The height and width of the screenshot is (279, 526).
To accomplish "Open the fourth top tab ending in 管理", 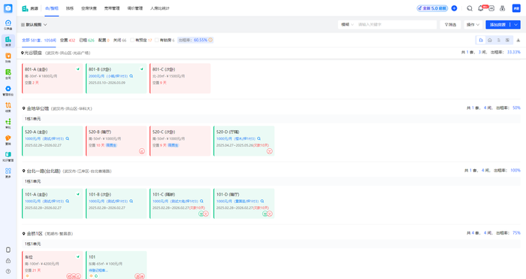I will coord(112,8).
